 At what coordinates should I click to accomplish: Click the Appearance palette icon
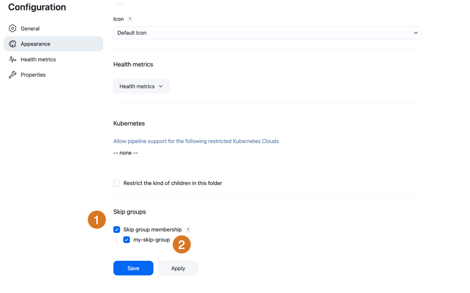click(12, 44)
